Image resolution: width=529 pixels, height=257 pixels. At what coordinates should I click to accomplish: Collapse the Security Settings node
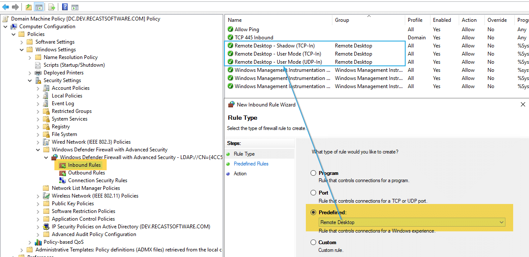pos(30,80)
